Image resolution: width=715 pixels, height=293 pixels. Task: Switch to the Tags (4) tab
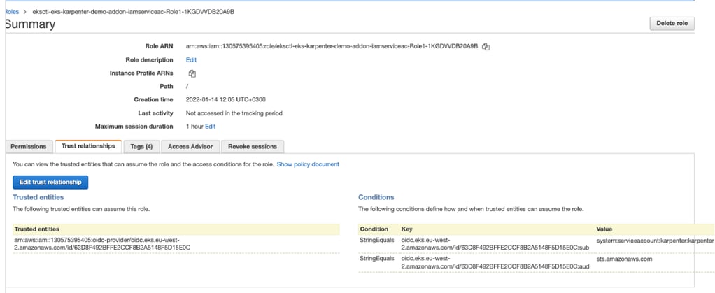[141, 146]
